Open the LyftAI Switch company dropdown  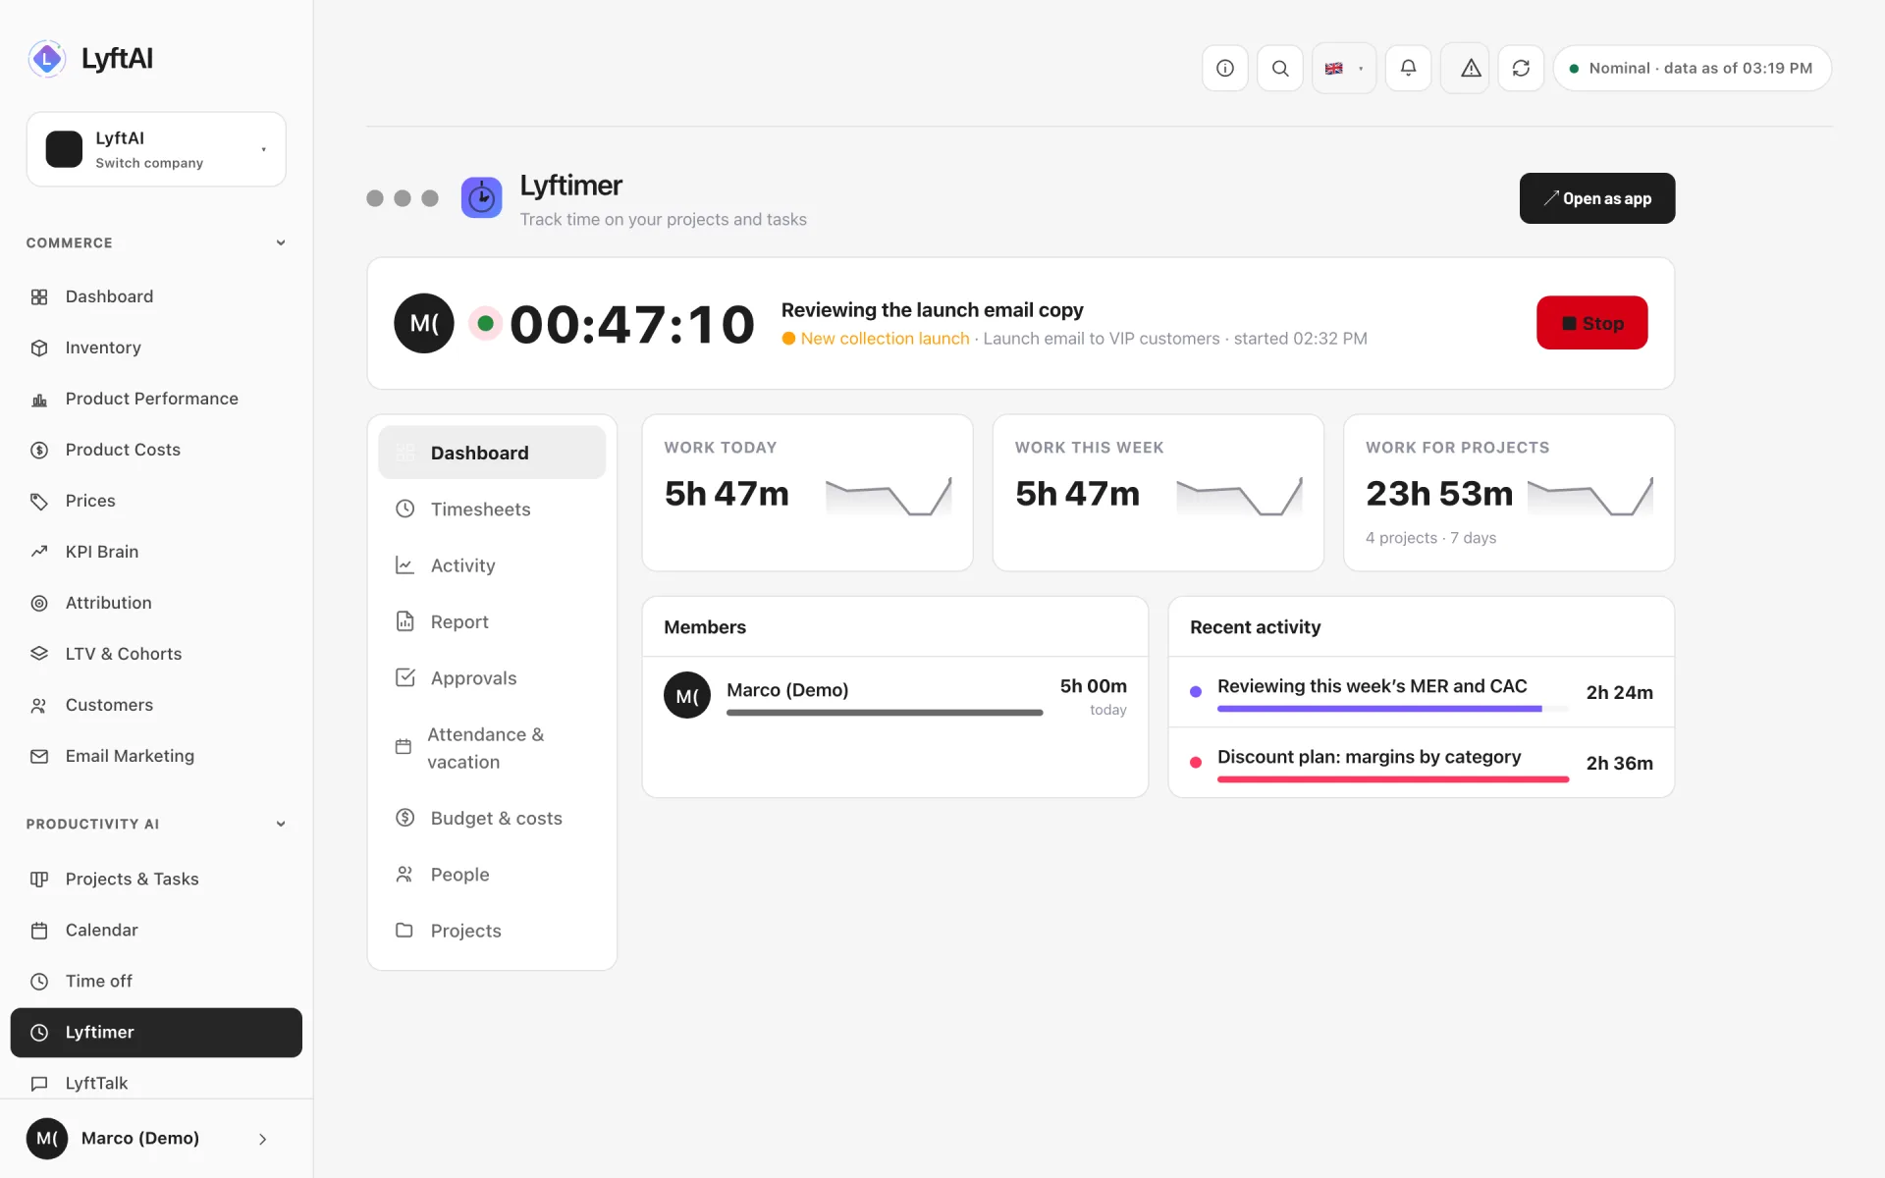[156, 149]
